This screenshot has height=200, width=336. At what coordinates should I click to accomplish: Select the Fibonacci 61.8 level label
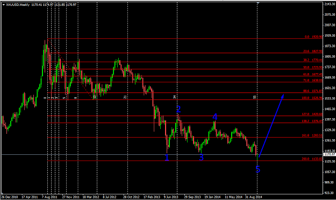coord(313,74)
